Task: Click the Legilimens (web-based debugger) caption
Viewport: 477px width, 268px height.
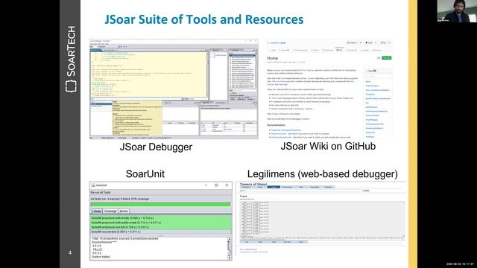Action: [323, 174]
